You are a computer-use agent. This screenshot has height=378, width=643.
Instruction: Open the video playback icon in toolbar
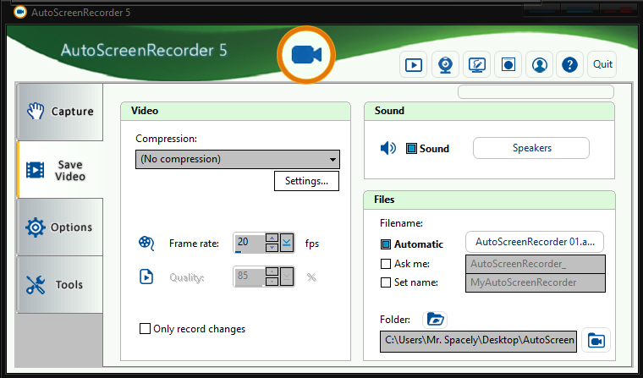[x=414, y=64]
